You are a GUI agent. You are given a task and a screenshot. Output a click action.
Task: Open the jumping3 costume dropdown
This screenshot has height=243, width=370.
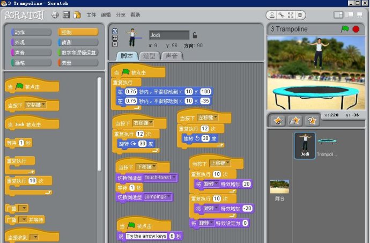pos(158,197)
